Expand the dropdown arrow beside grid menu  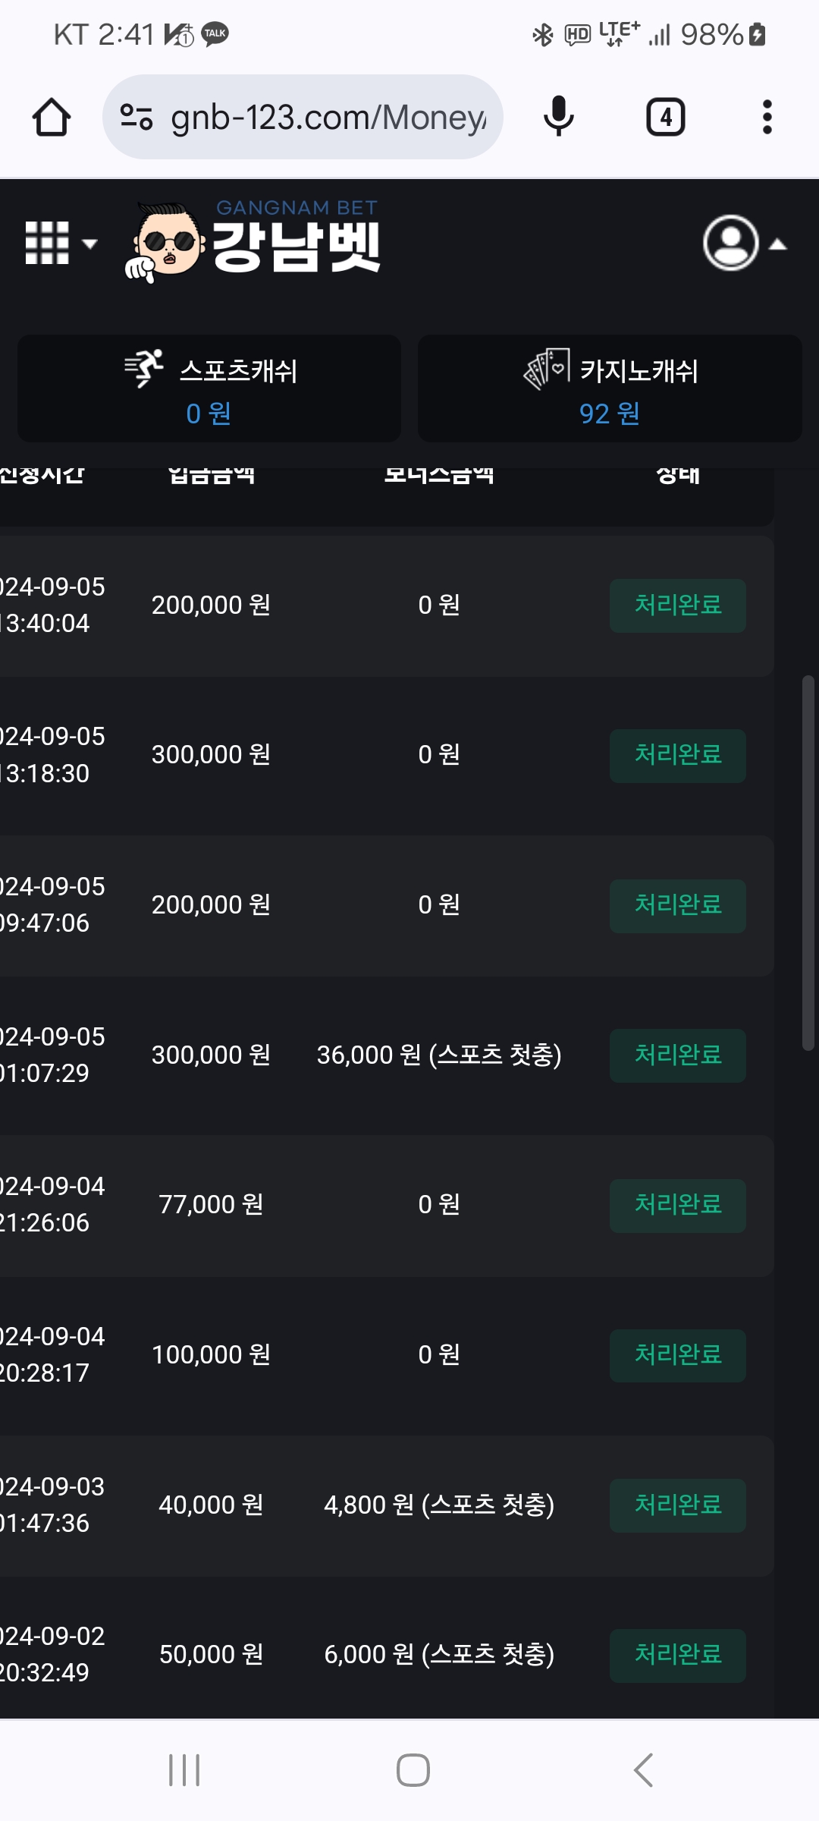click(89, 244)
